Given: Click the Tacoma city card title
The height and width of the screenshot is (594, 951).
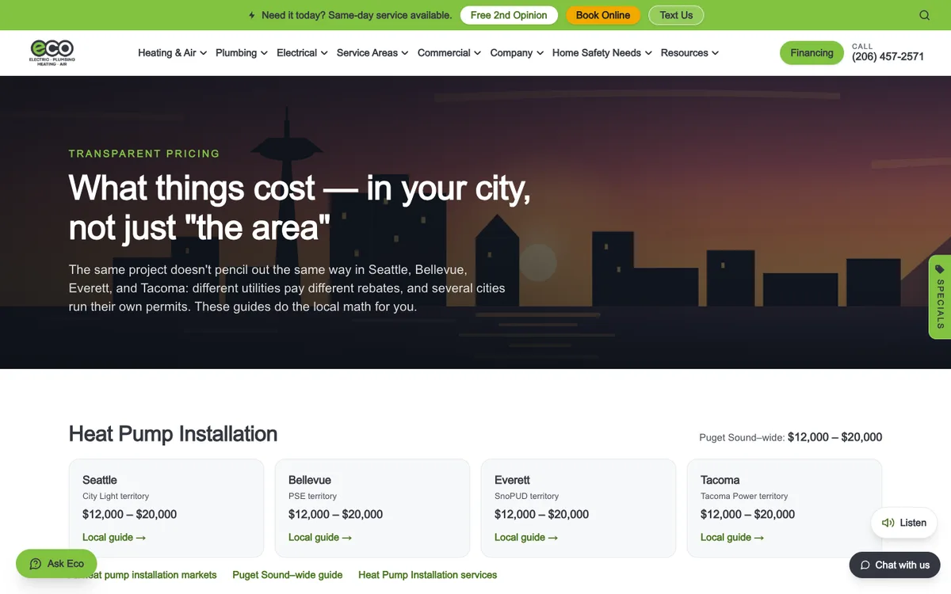Looking at the screenshot, I should tap(720, 480).
